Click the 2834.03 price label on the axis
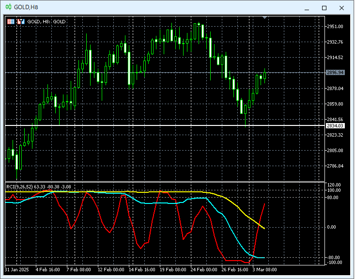This screenshot has height=279, width=355. 335,126
